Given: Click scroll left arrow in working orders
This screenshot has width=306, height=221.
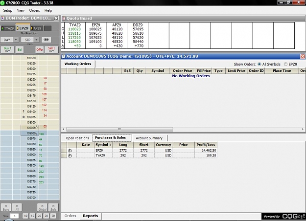Looking at the screenshot, I should click(x=63, y=129).
